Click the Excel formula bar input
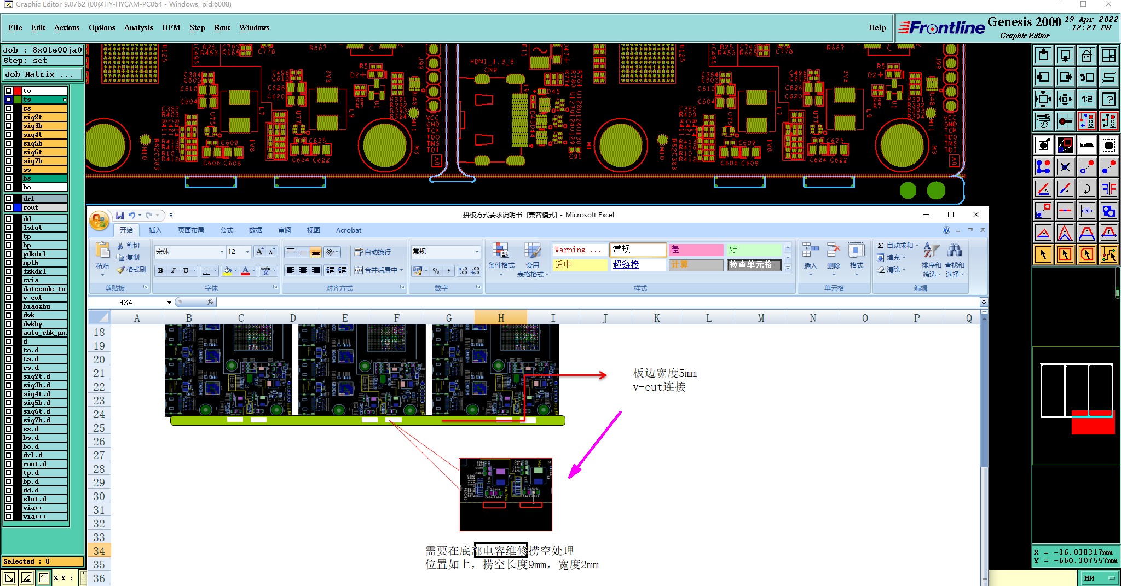The width and height of the screenshot is (1121, 586). [598, 302]
